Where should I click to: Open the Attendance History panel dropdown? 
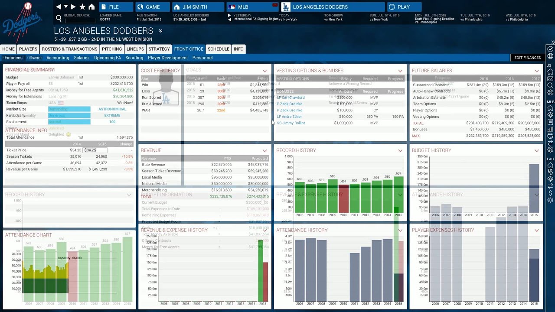(400, 230)
